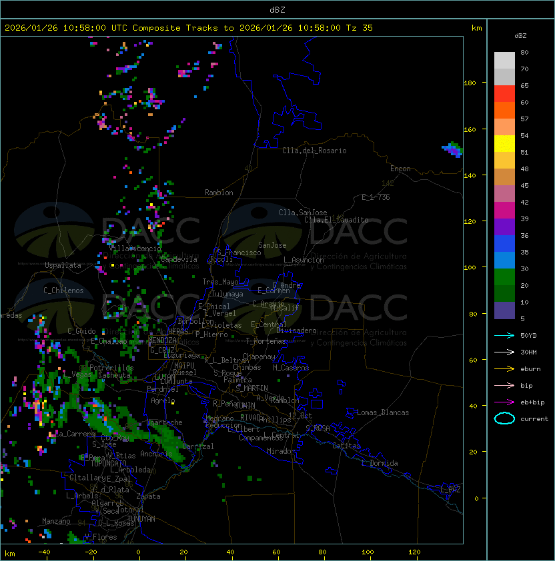The width and height of the screenshot is (555, 561).
Task: Click the cyan 50YD arrow in legend
Action: (x=504, y=335)
